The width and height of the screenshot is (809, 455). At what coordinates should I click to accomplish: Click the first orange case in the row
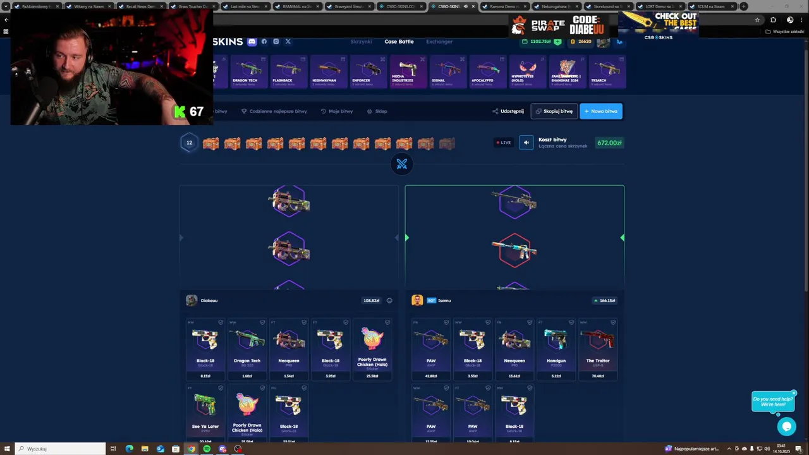[211, 143]
